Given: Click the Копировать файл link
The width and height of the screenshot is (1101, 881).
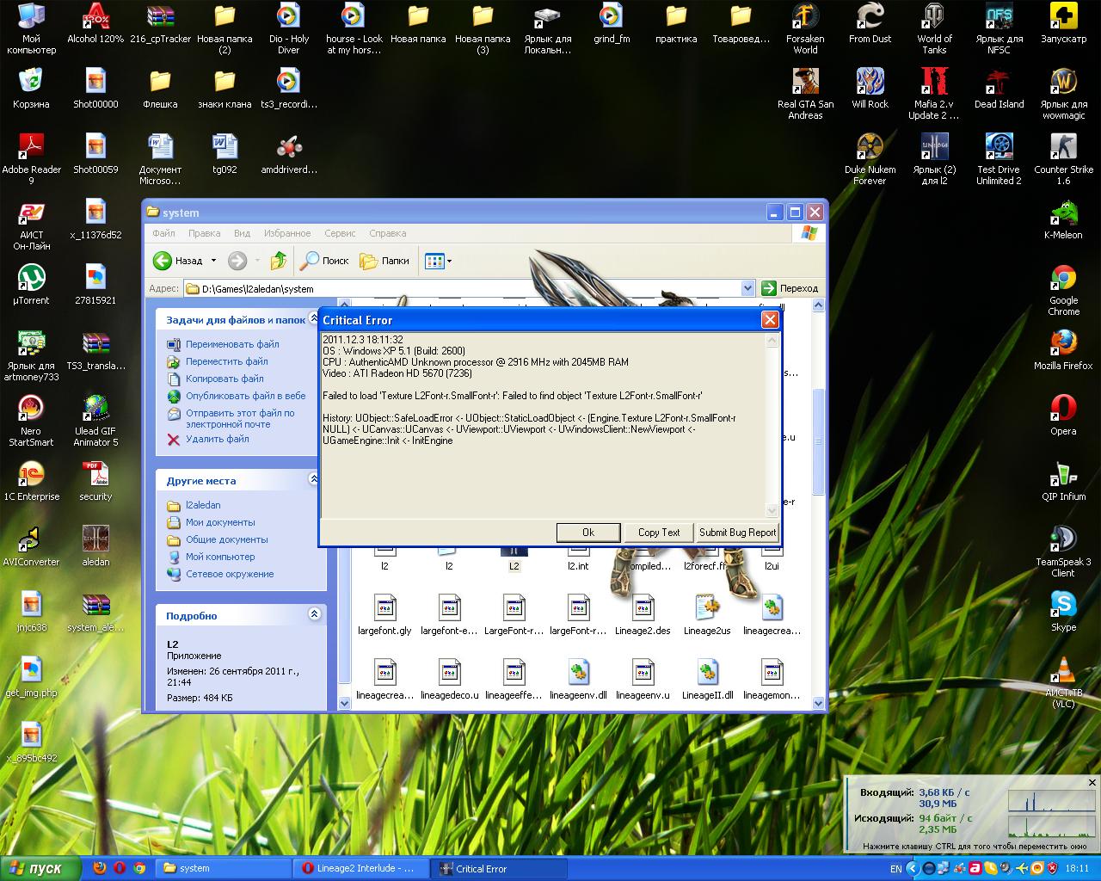Looking at the screenshot, I should pyautogui.click(x=225, y=379).
